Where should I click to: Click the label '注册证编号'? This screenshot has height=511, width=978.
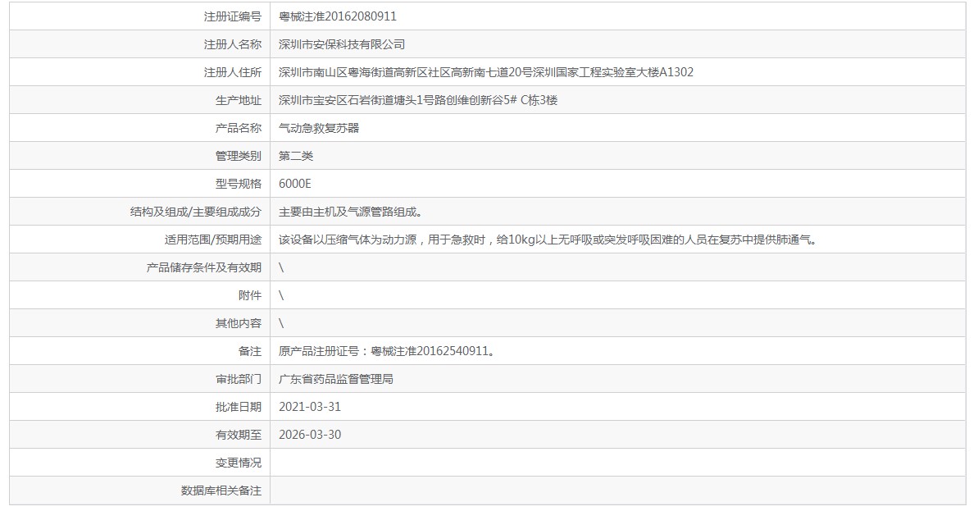pyautogui.click(x=233, y=17)
